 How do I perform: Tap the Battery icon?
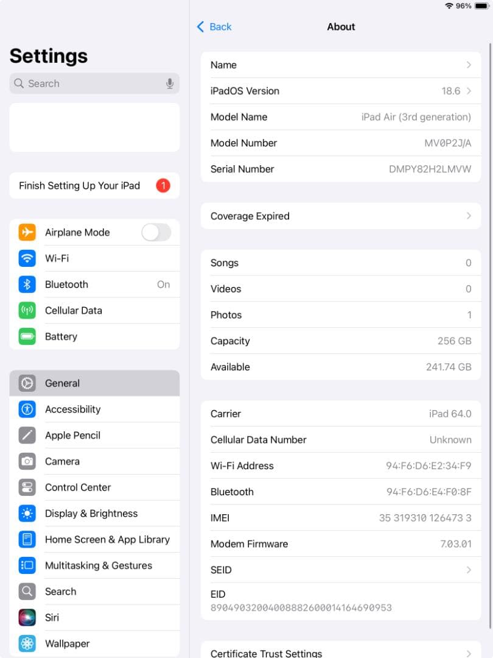27,336
